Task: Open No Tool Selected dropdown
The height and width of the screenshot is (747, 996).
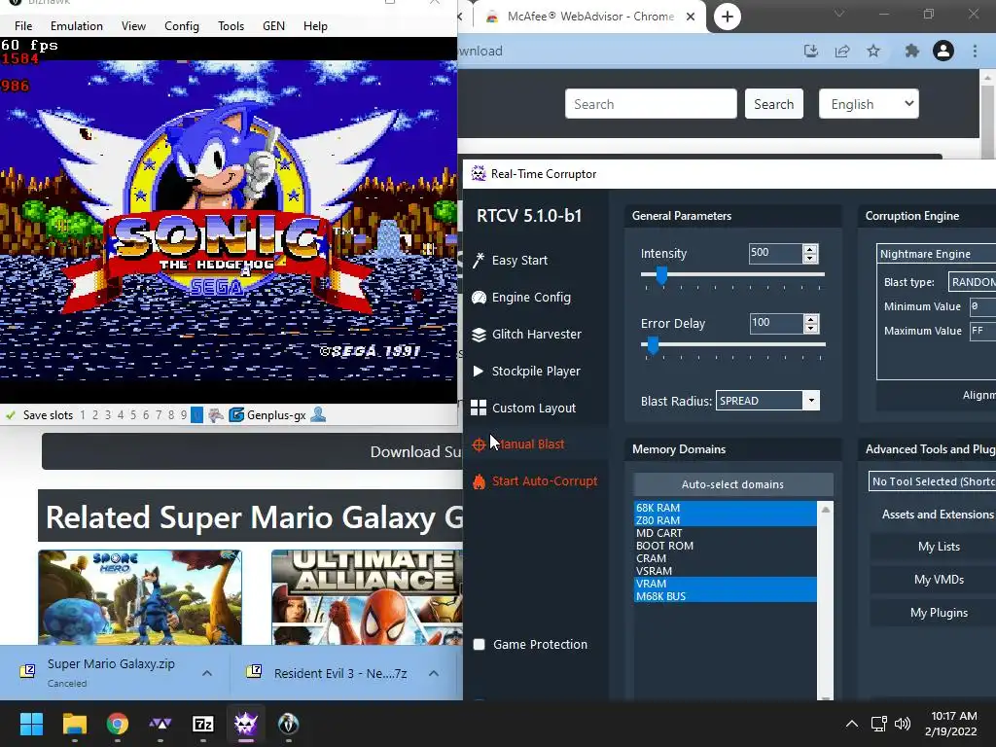Action: [932, 481]
